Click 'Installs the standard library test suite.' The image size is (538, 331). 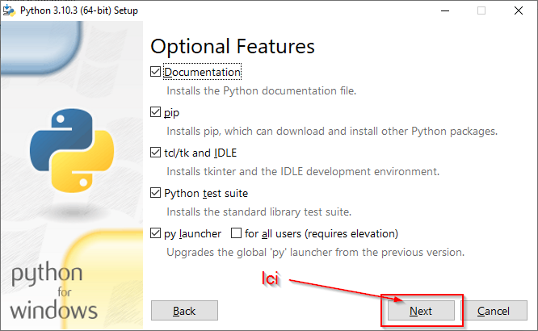259,212
